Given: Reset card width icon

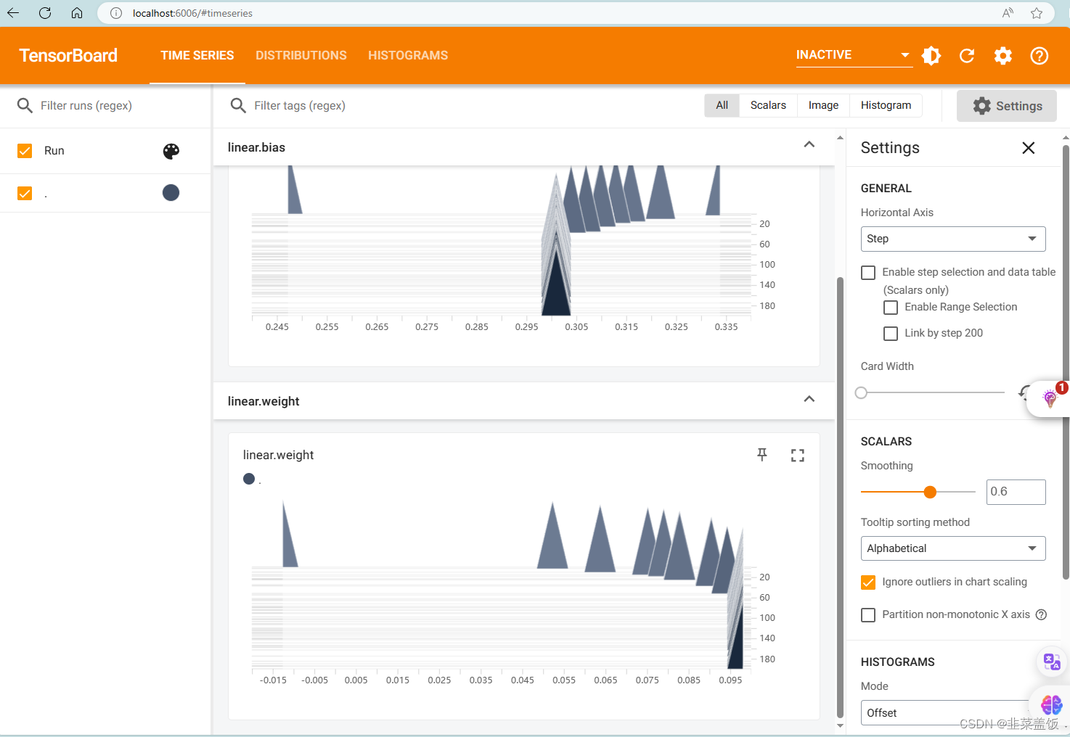Looking at the screenshot, I should click(x=1024, y=392).
